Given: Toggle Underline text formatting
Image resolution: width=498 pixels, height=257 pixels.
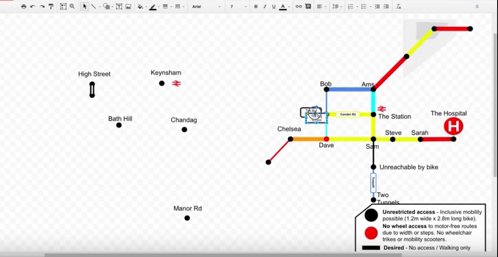Looking at the screenshot, I should point(274,7).
